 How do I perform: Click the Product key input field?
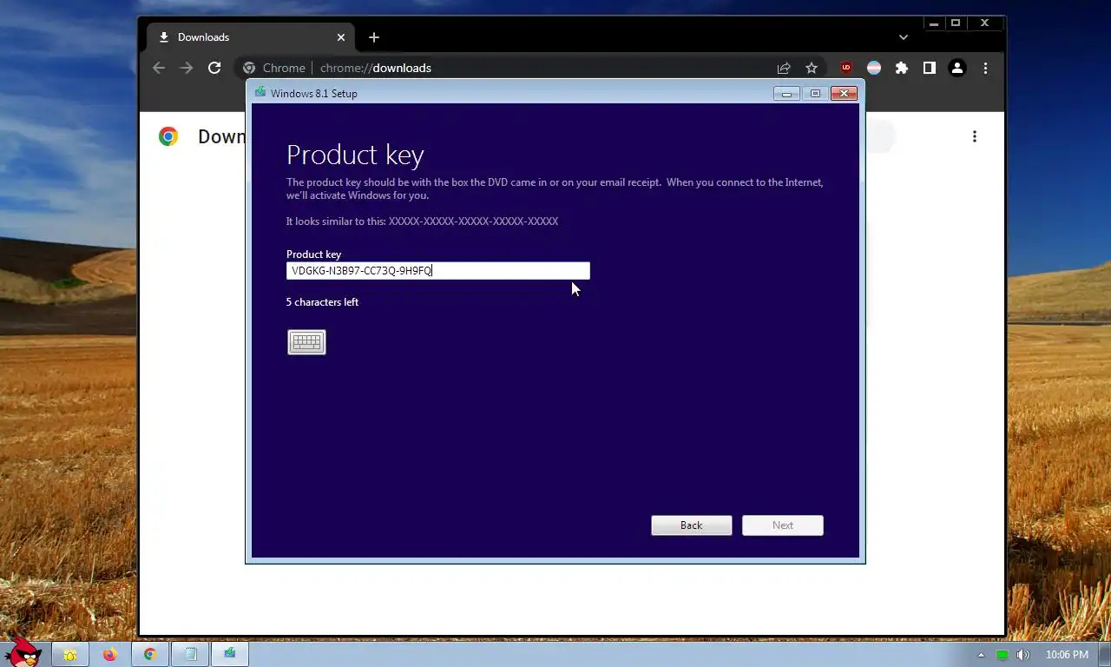pyautogui.click(x=437, y=271)
